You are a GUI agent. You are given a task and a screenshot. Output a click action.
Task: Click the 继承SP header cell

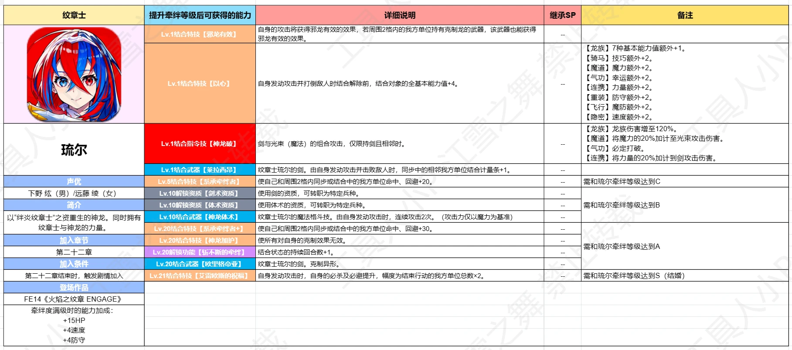pos(562,15)
